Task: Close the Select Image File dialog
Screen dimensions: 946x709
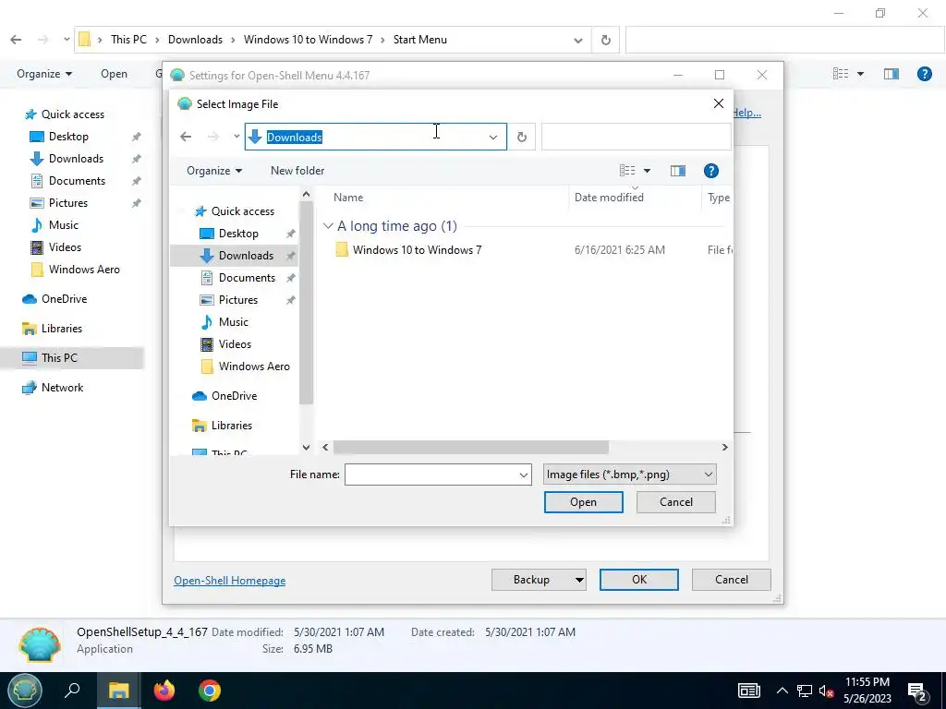Action: click(x=718, y=103)
